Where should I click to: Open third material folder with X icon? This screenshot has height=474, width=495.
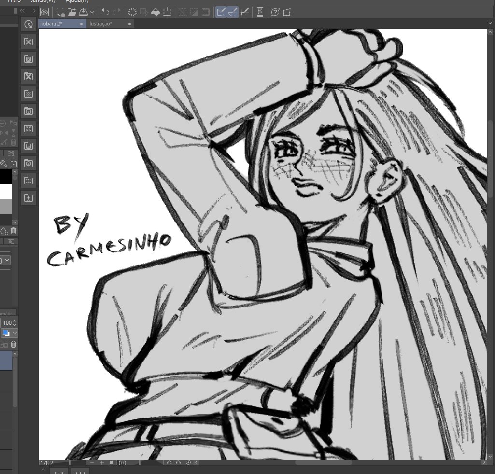28,76
